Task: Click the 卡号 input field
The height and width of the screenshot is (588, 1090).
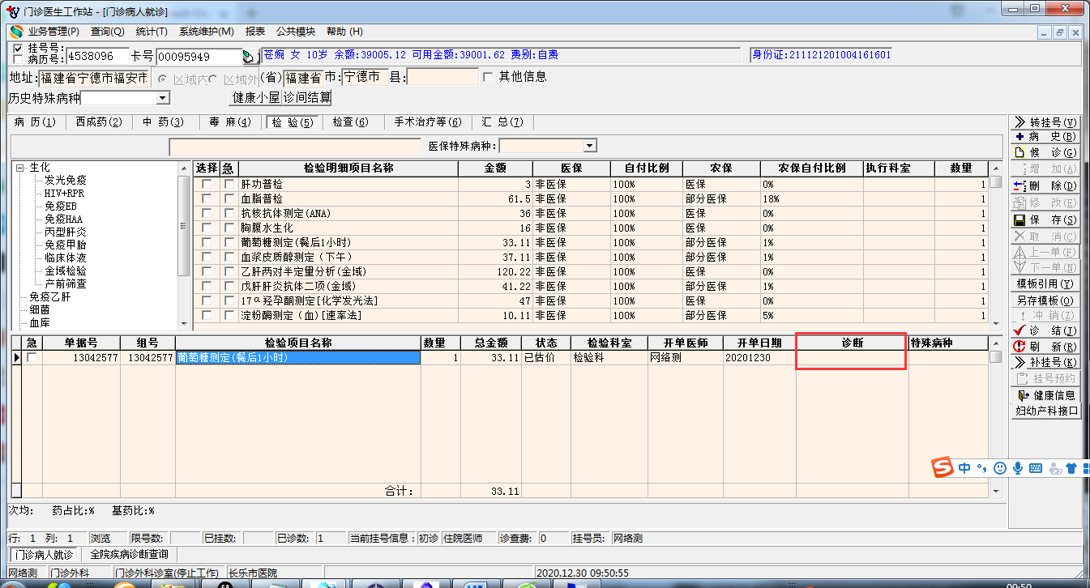Action: 199,57
